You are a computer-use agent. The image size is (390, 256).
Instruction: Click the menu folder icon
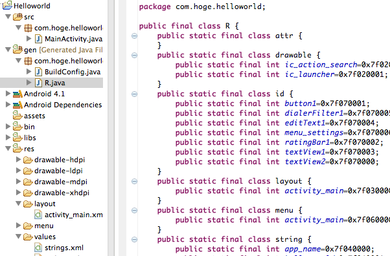(x=28, y=226)
